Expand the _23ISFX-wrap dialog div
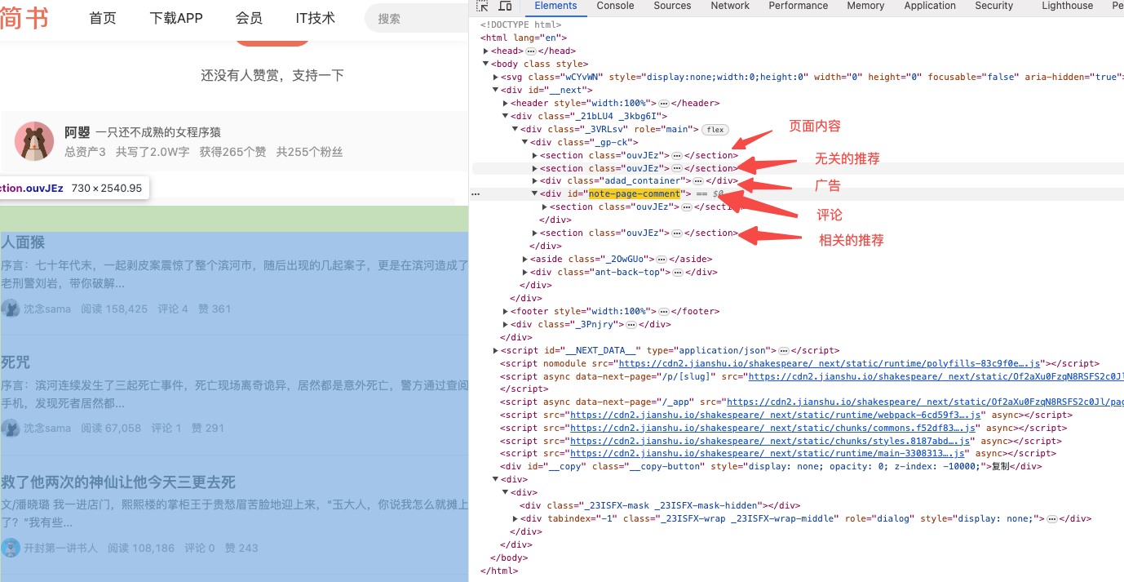Viewport: 1124px width, 582px height. (x=516, y=519)
